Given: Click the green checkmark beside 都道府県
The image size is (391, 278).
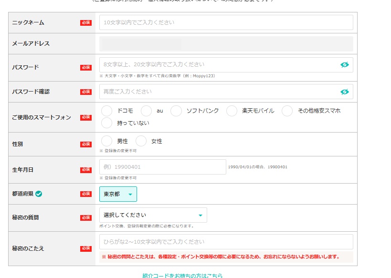Looking at the screenshot, I should [39, 194].
